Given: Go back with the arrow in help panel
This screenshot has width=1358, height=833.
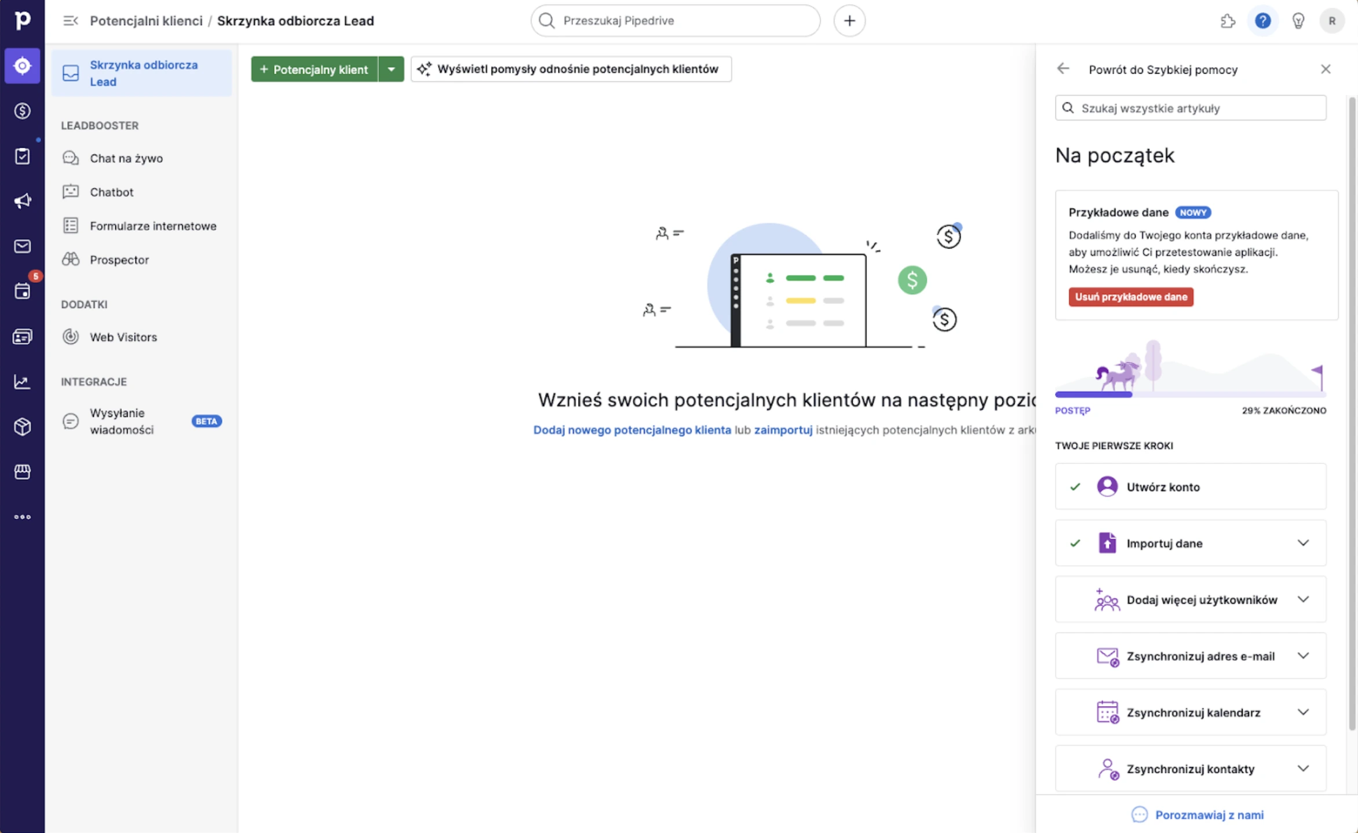Looking at the screenshot, I should pyautogui.click(x=1063, y=69).
